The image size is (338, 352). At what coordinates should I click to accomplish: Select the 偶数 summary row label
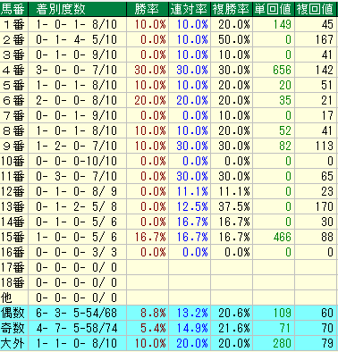(x=13, y=313)
